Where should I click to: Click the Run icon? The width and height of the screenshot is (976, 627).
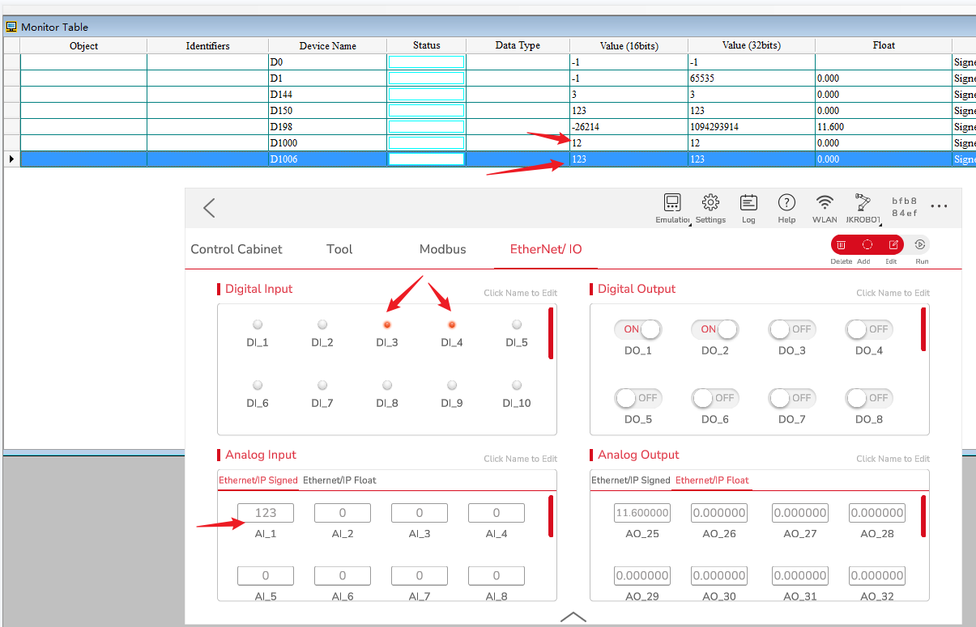922,244
